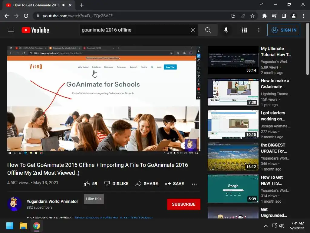Start voice search with microphone

click(226, 30)
